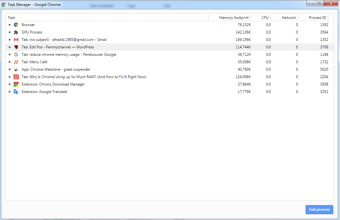Click the Google search tab icon
340x220 pixels.
[x=16, y=55]
